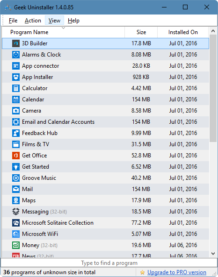
Task: Select the 'Messaging (32-bit)' entry
Action: (x=44, y=212)
